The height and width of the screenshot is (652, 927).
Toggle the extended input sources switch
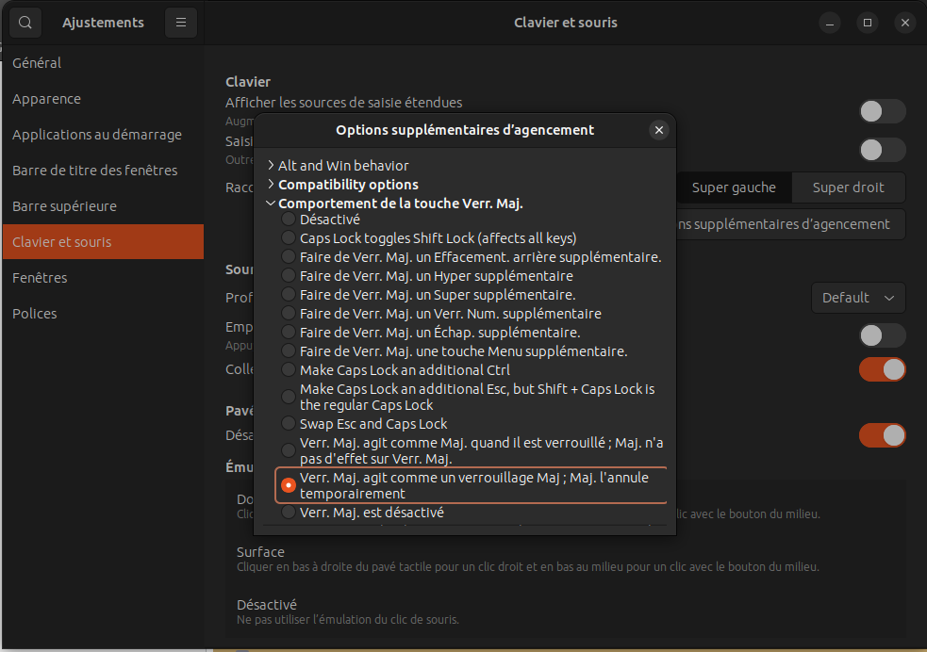tap(882, 111)
